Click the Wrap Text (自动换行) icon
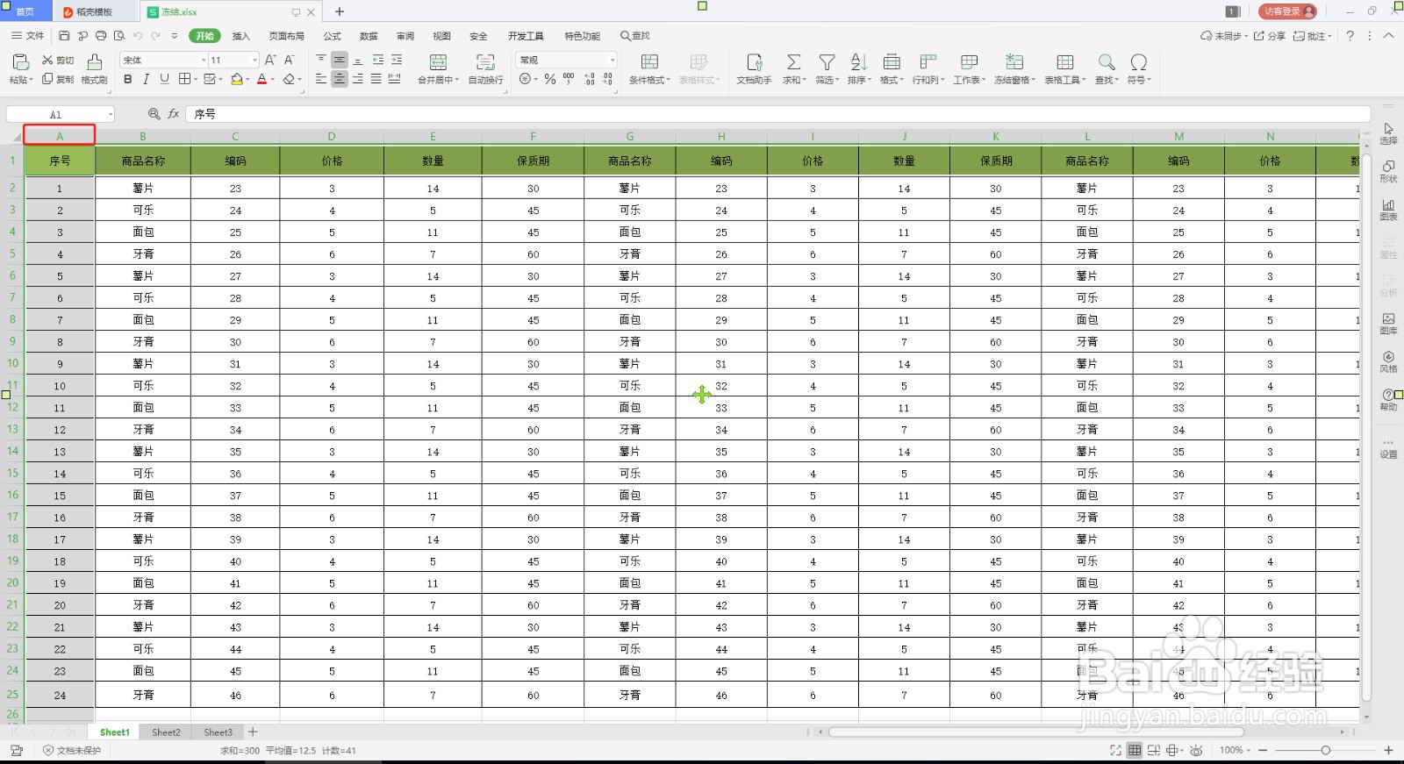The width and height of the screenshot is (1404, 764). [485, 62]
